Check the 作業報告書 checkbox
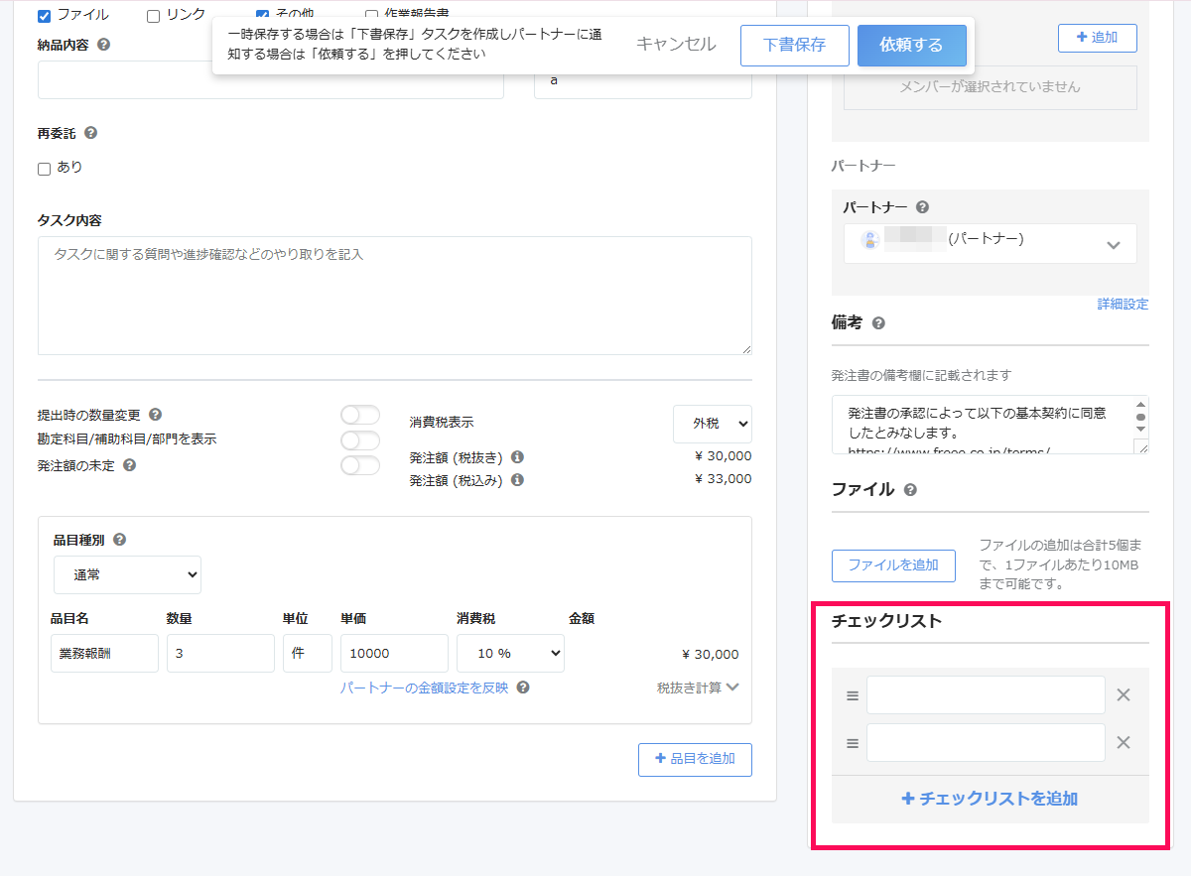This screenshot has width=1191, height=876. pyautogui.click(x=371, y=16)
